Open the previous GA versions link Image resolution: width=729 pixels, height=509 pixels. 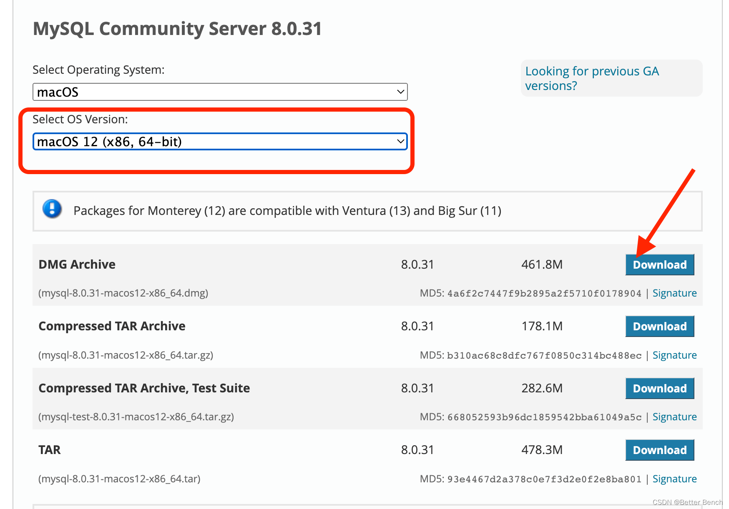click(x=591, y=78)
